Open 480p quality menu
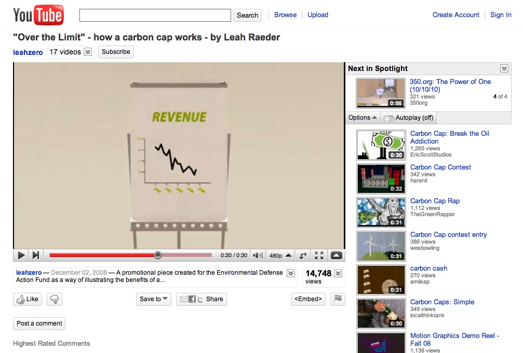This screenshot has width=523, height=353. tap(280, 256)
